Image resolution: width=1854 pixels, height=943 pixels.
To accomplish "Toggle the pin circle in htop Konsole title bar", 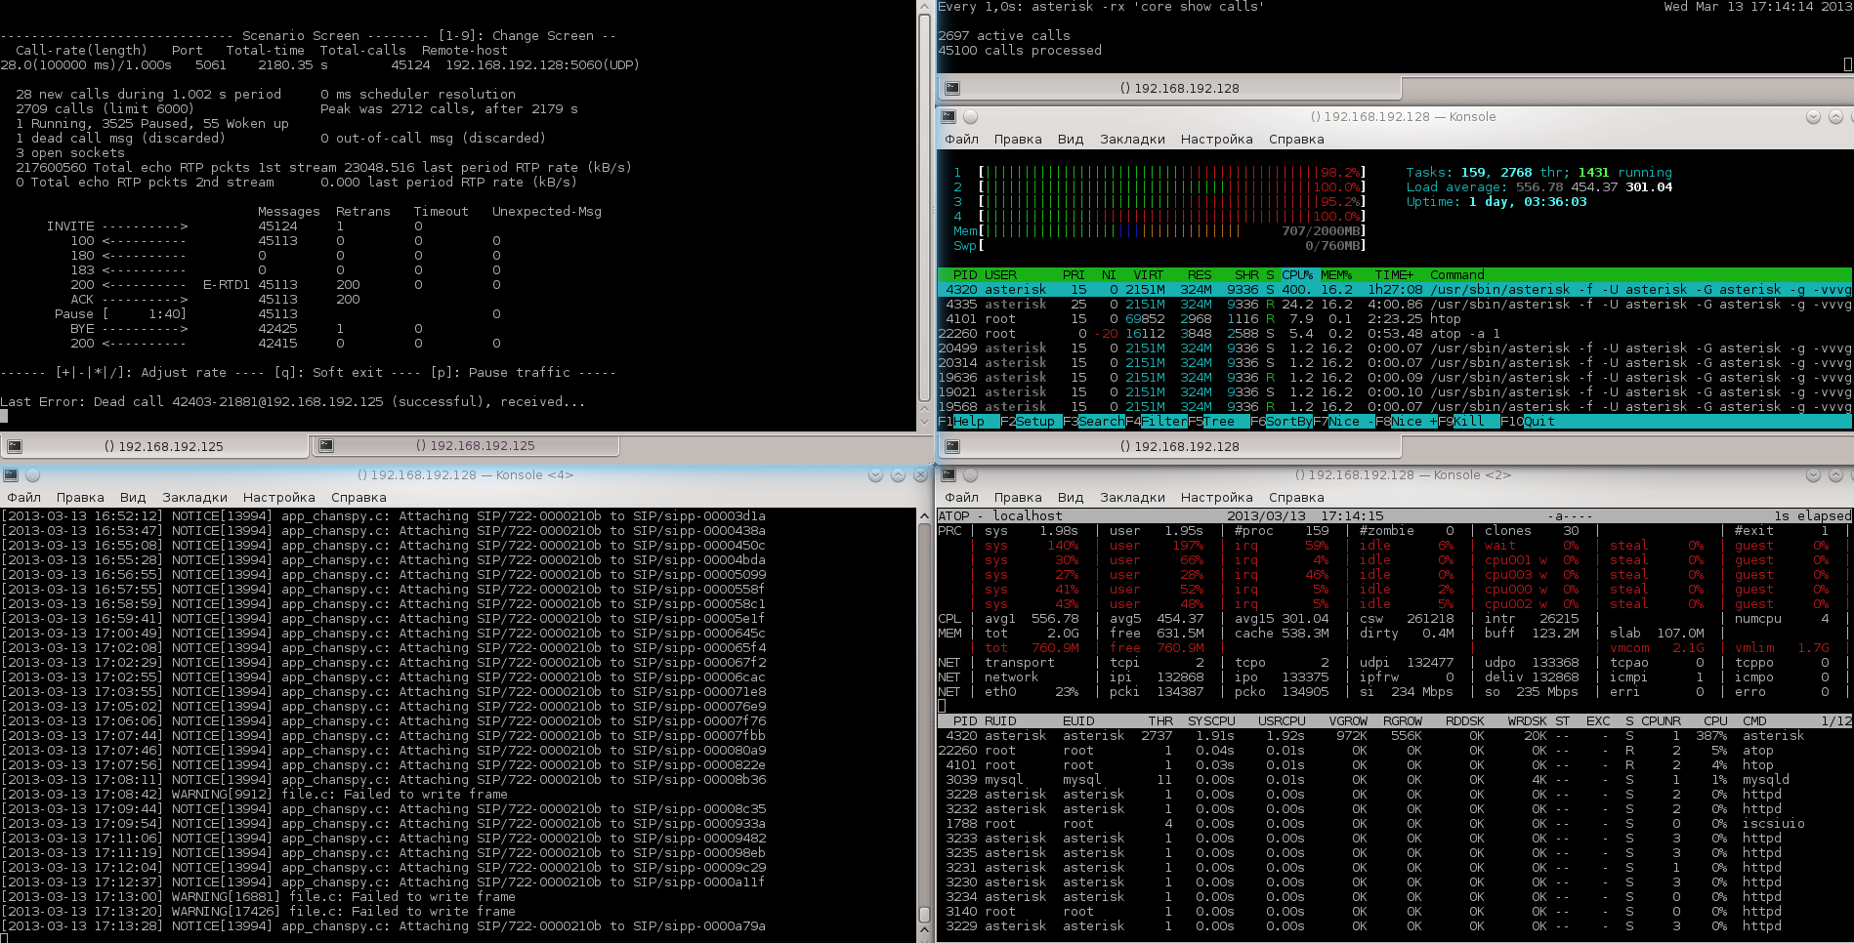I will coord(970,117).
